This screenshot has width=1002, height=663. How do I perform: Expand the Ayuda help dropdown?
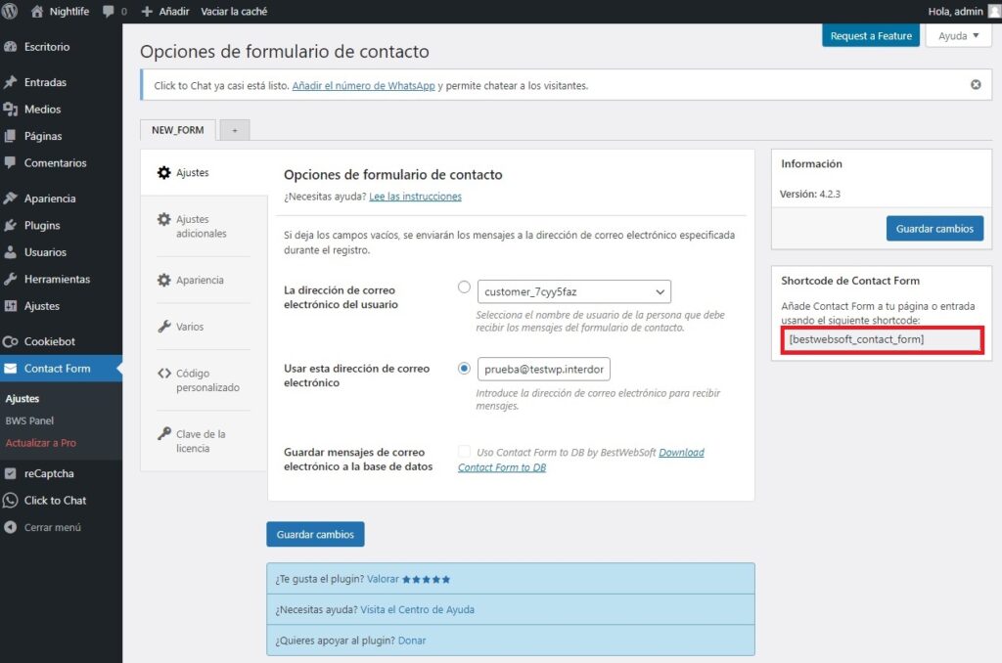pos(959,36)
